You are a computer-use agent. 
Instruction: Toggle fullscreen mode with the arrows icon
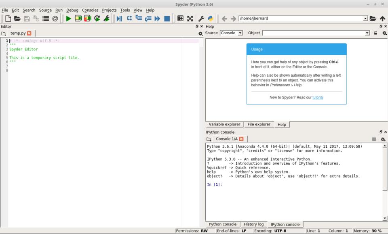coord(190,19)
